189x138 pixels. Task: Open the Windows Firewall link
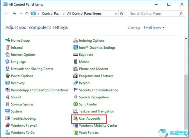[x=24, y=125]
